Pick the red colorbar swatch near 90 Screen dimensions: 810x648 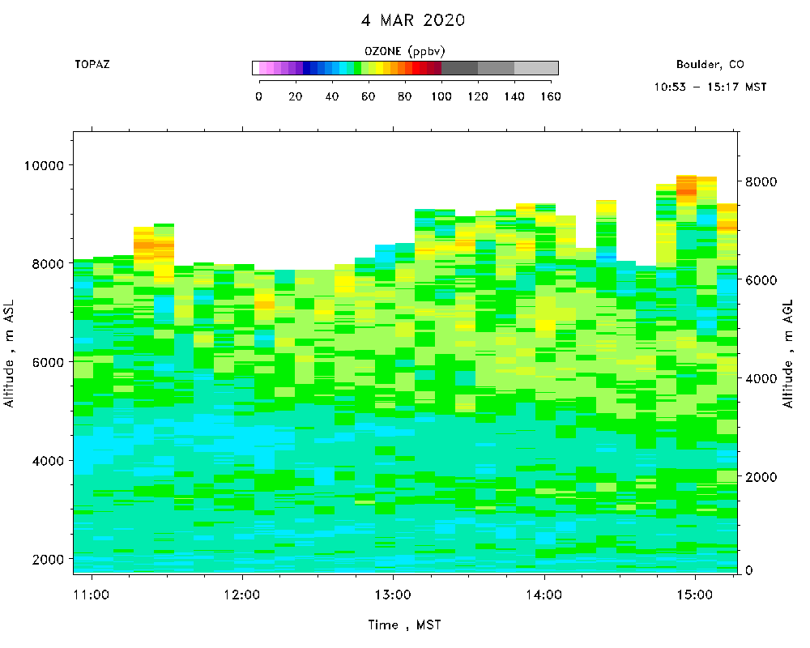[x=423, y=68]
